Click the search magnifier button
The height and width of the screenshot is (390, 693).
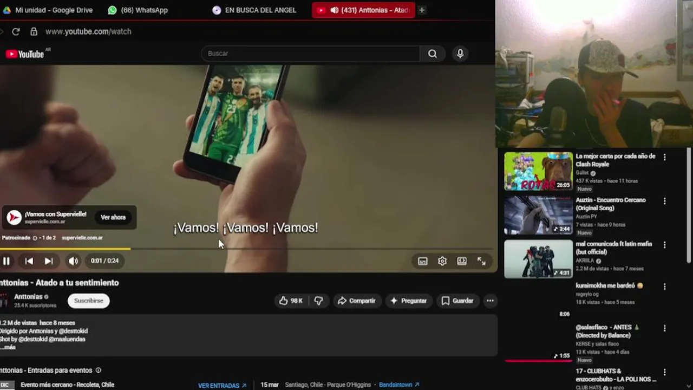[433, 54]
